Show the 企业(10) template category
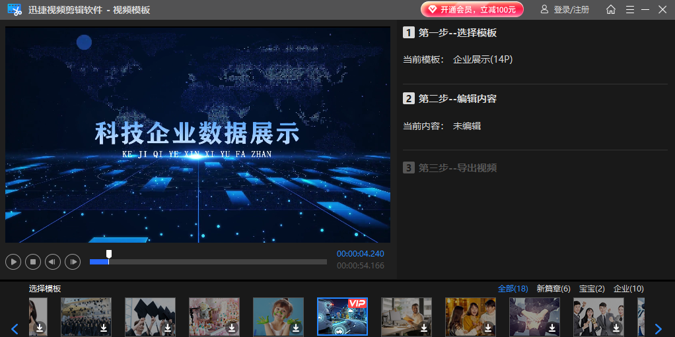This screenshot has width=675, height=337. click(628, 289)
